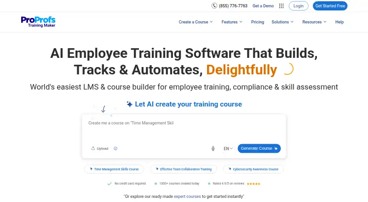The height and width of the screenshot is (202, 368).
Task: Expand the Resources dropdown
Action: coord(314,22)
